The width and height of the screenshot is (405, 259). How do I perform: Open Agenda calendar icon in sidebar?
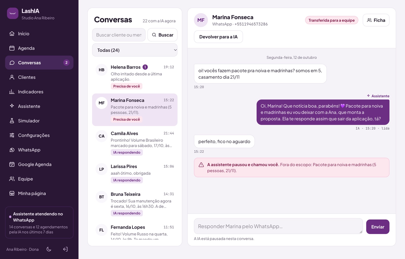coord(12,48)
